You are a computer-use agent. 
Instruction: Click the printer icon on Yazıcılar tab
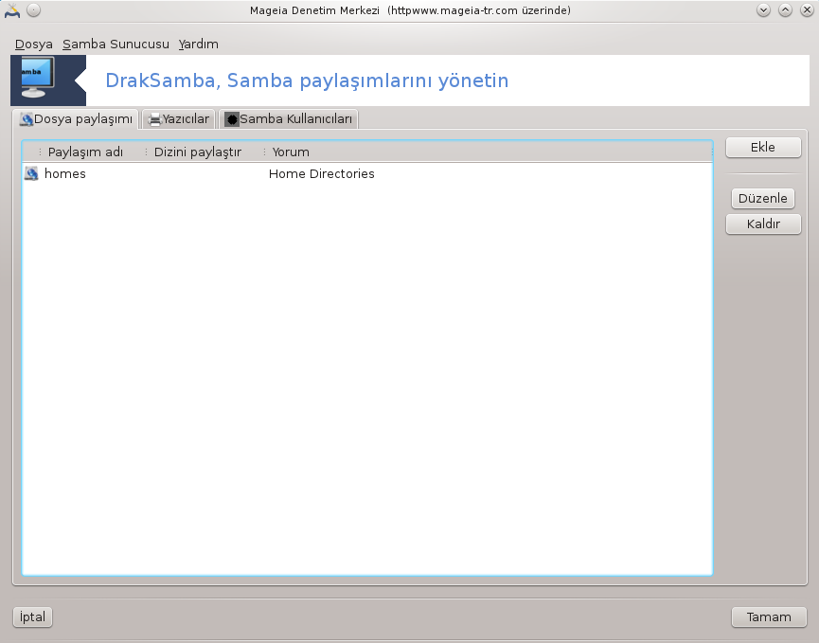click(154, 120)
